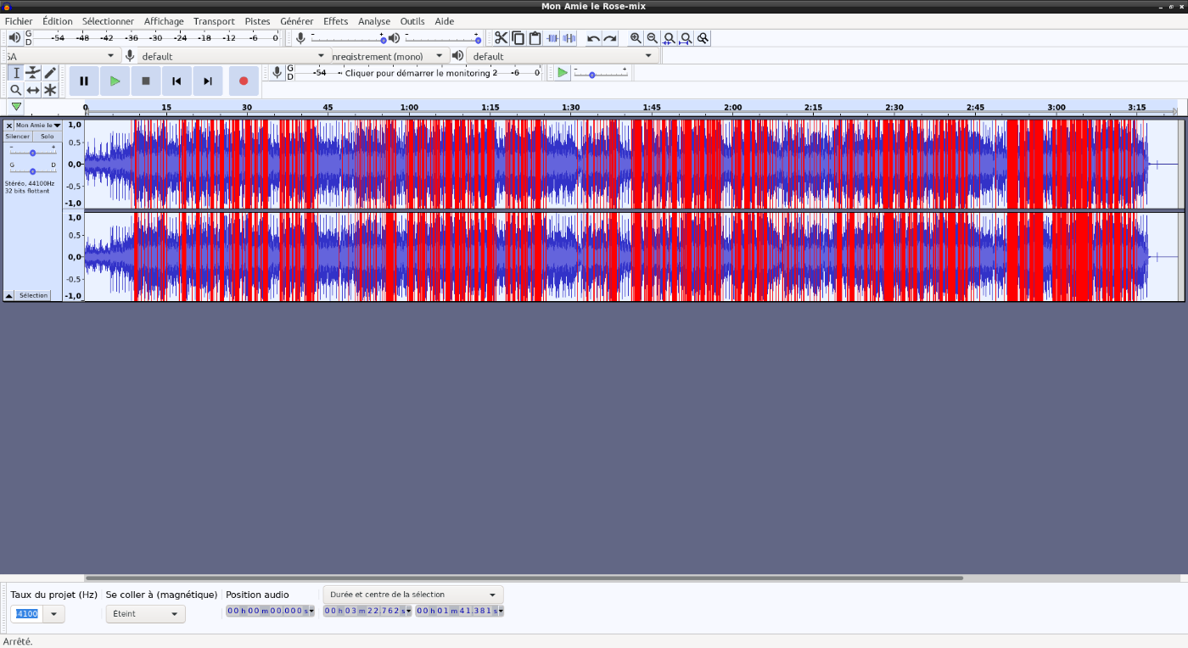
Task: Open the playback device default dropdown
Action: pyautogui.click(x=563, y=56)
